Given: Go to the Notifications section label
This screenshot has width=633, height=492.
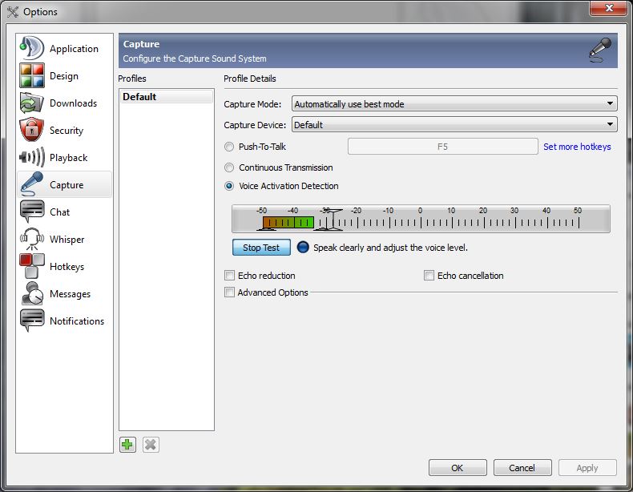Looking at the screenshot, I should pos(77,321).
